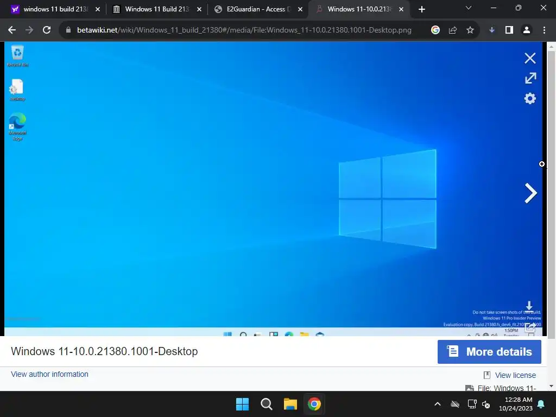Close the media viewer overlay

[x=530, y=58]
